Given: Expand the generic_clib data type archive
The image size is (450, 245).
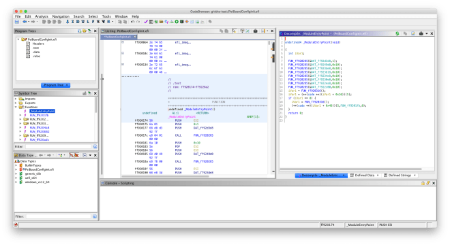Looking at the screenshot, I should click(x=16, y=174).
